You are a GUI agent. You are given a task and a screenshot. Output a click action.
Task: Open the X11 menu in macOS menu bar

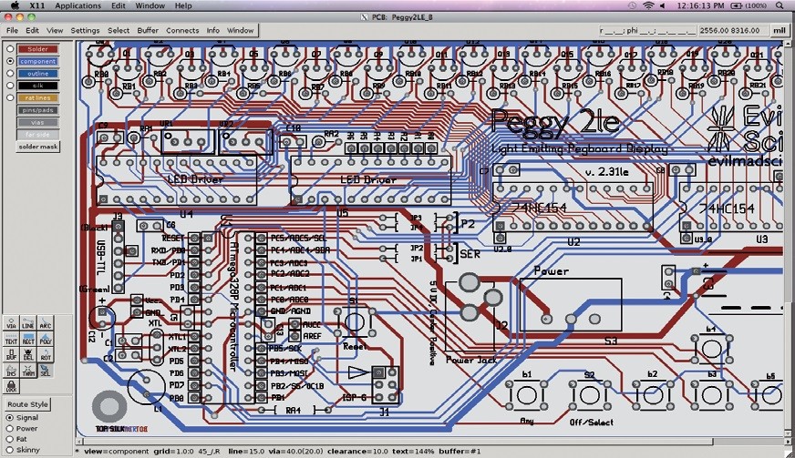click(x=37, y=5)
